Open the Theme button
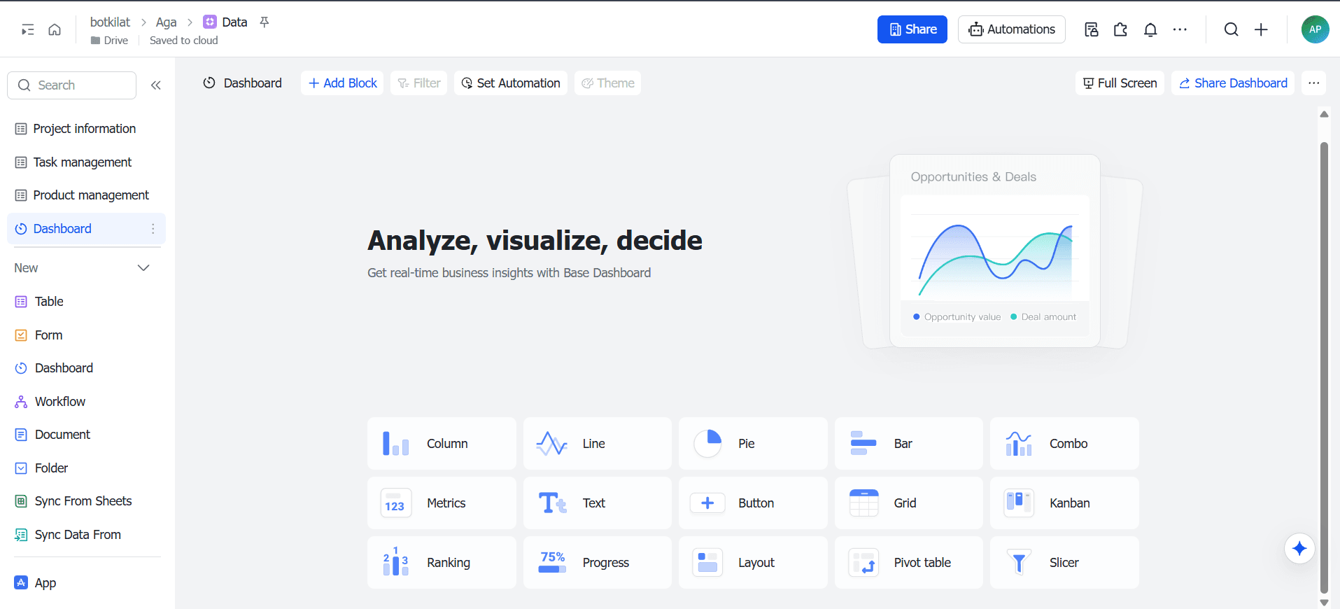1340x609 pixels. [x=608, y=83]
